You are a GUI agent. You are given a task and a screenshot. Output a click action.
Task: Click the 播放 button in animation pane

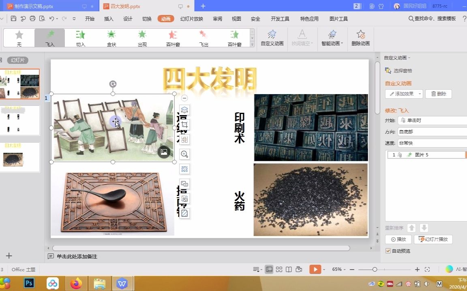click(398, 239)
